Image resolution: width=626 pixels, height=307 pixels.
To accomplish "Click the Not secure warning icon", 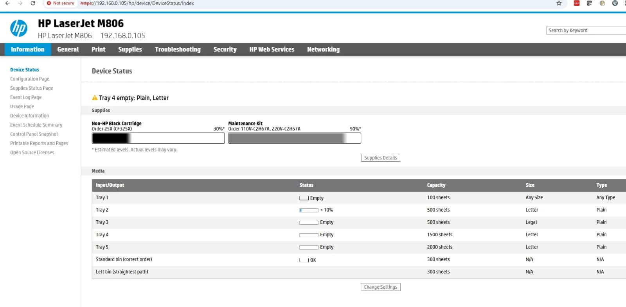I will click(x=49, y=3).
